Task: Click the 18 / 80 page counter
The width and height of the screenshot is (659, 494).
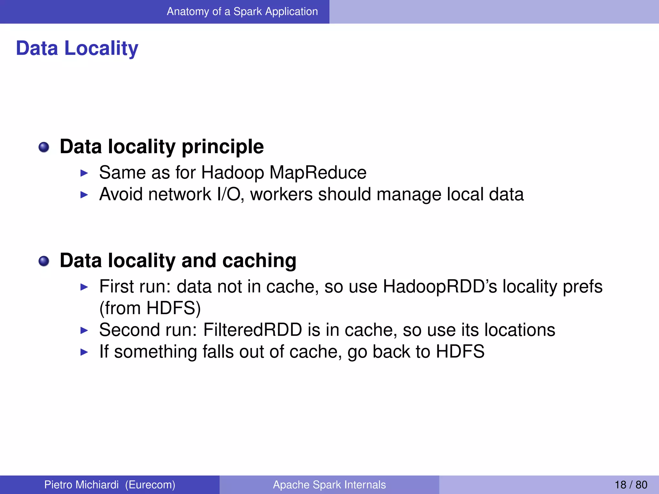Action: coord(631,485)
